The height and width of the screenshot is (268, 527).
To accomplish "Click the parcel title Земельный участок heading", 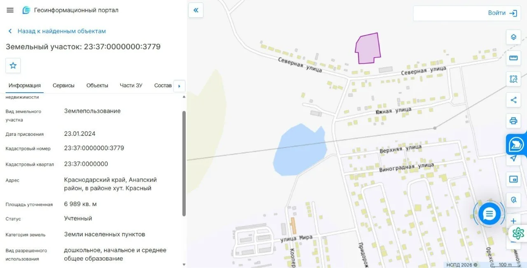I will click(x=83, y=47).
